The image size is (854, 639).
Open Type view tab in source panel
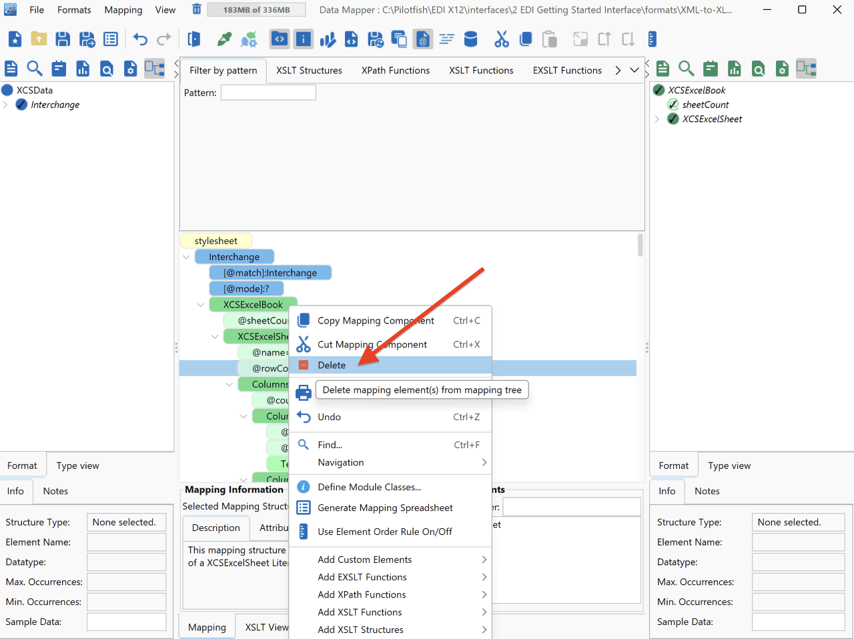pyautogui.click(x=77, y=466)
